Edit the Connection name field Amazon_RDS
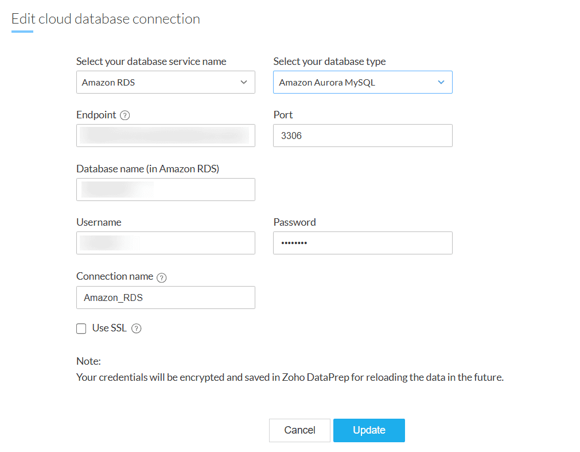The image size is (580, 452). pyautogui.click(x=165, y=298)
